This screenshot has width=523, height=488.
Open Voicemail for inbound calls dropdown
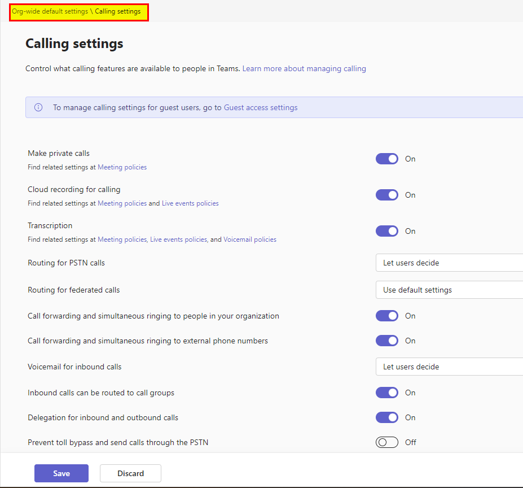click(449, 367)
